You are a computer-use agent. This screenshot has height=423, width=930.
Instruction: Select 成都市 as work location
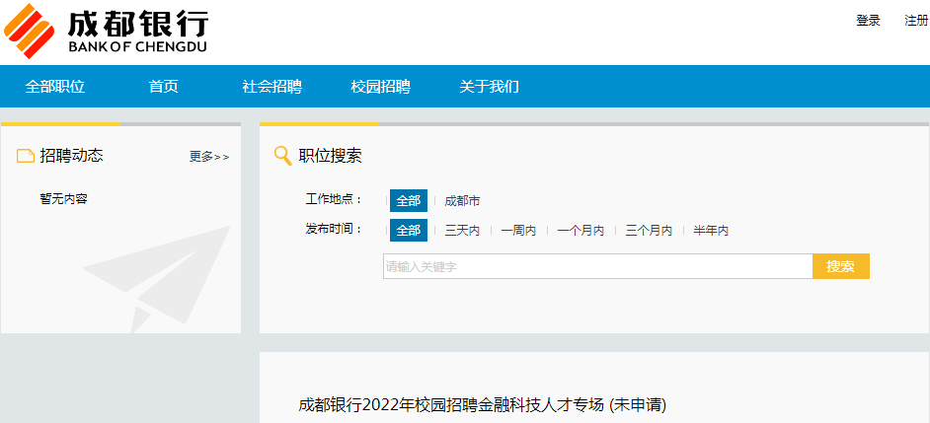pyautogui.click(x=462, y=201)
